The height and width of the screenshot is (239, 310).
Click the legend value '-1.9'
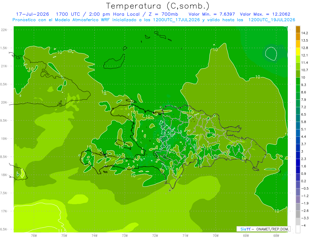tap(305, 203)
